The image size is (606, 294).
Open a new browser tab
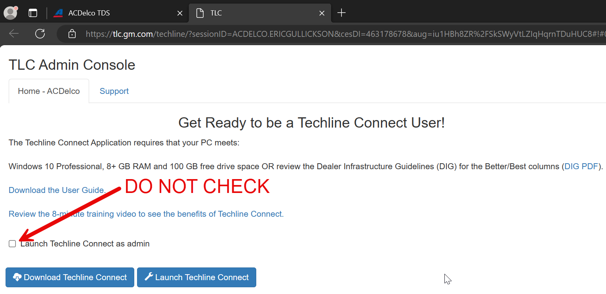pyautogui.click(x=341, y=13)
